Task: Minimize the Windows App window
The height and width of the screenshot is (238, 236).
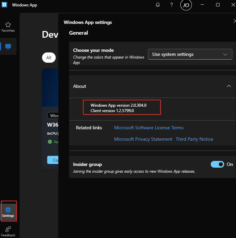Action: 202,5
